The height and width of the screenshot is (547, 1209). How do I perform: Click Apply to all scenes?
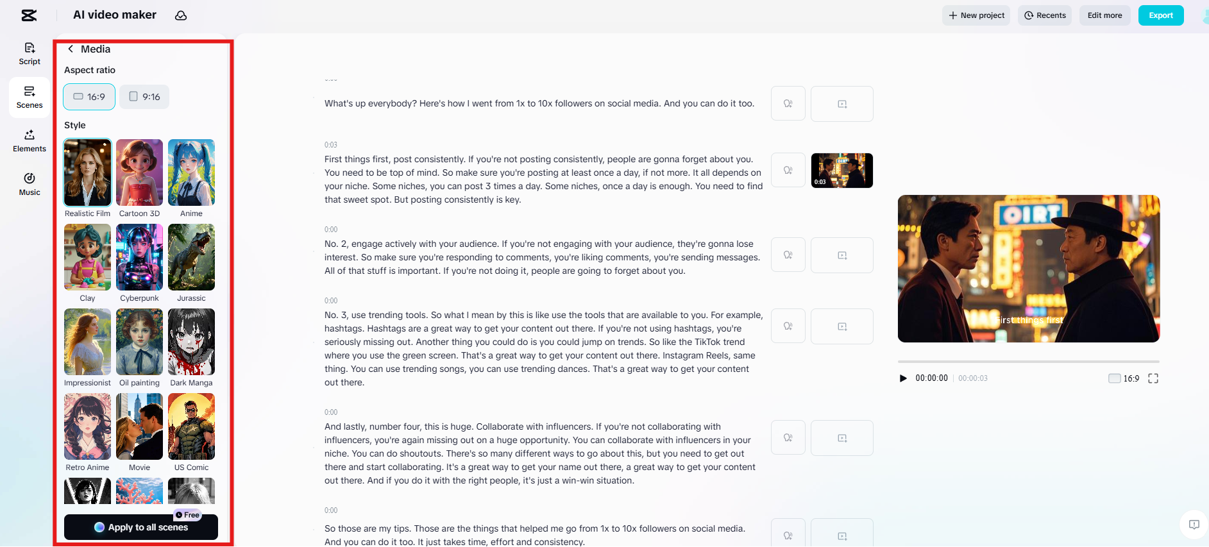click(141, 527)
